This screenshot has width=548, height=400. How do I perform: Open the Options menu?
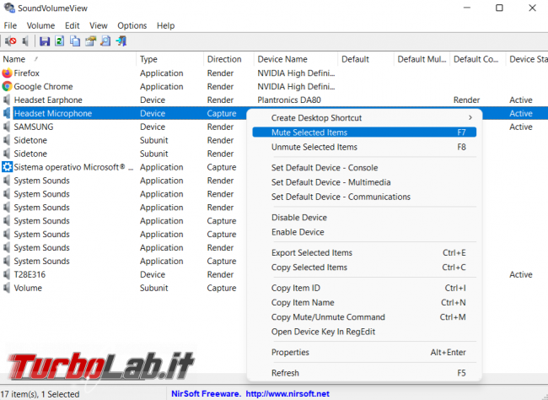pos(132,25)
